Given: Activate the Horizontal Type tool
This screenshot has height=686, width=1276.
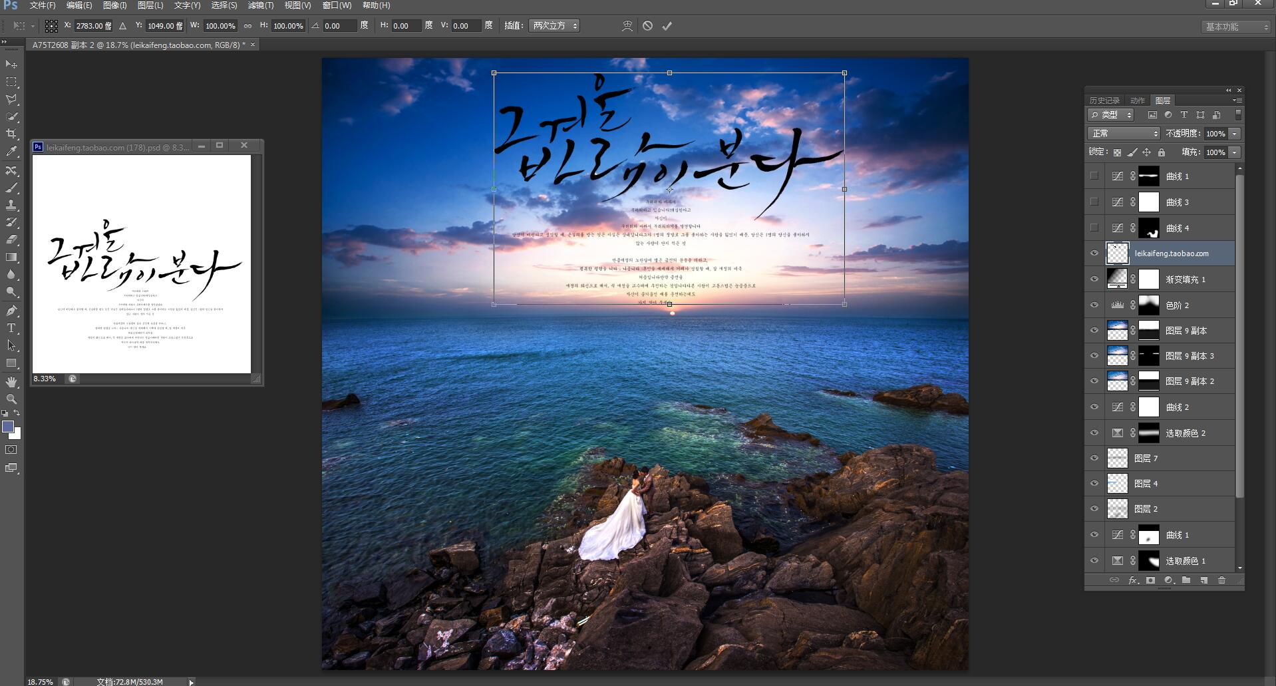Looking at the screenshot, I should click(x=10, y=327).
